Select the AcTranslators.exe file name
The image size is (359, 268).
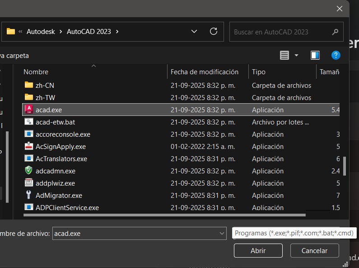61,159
